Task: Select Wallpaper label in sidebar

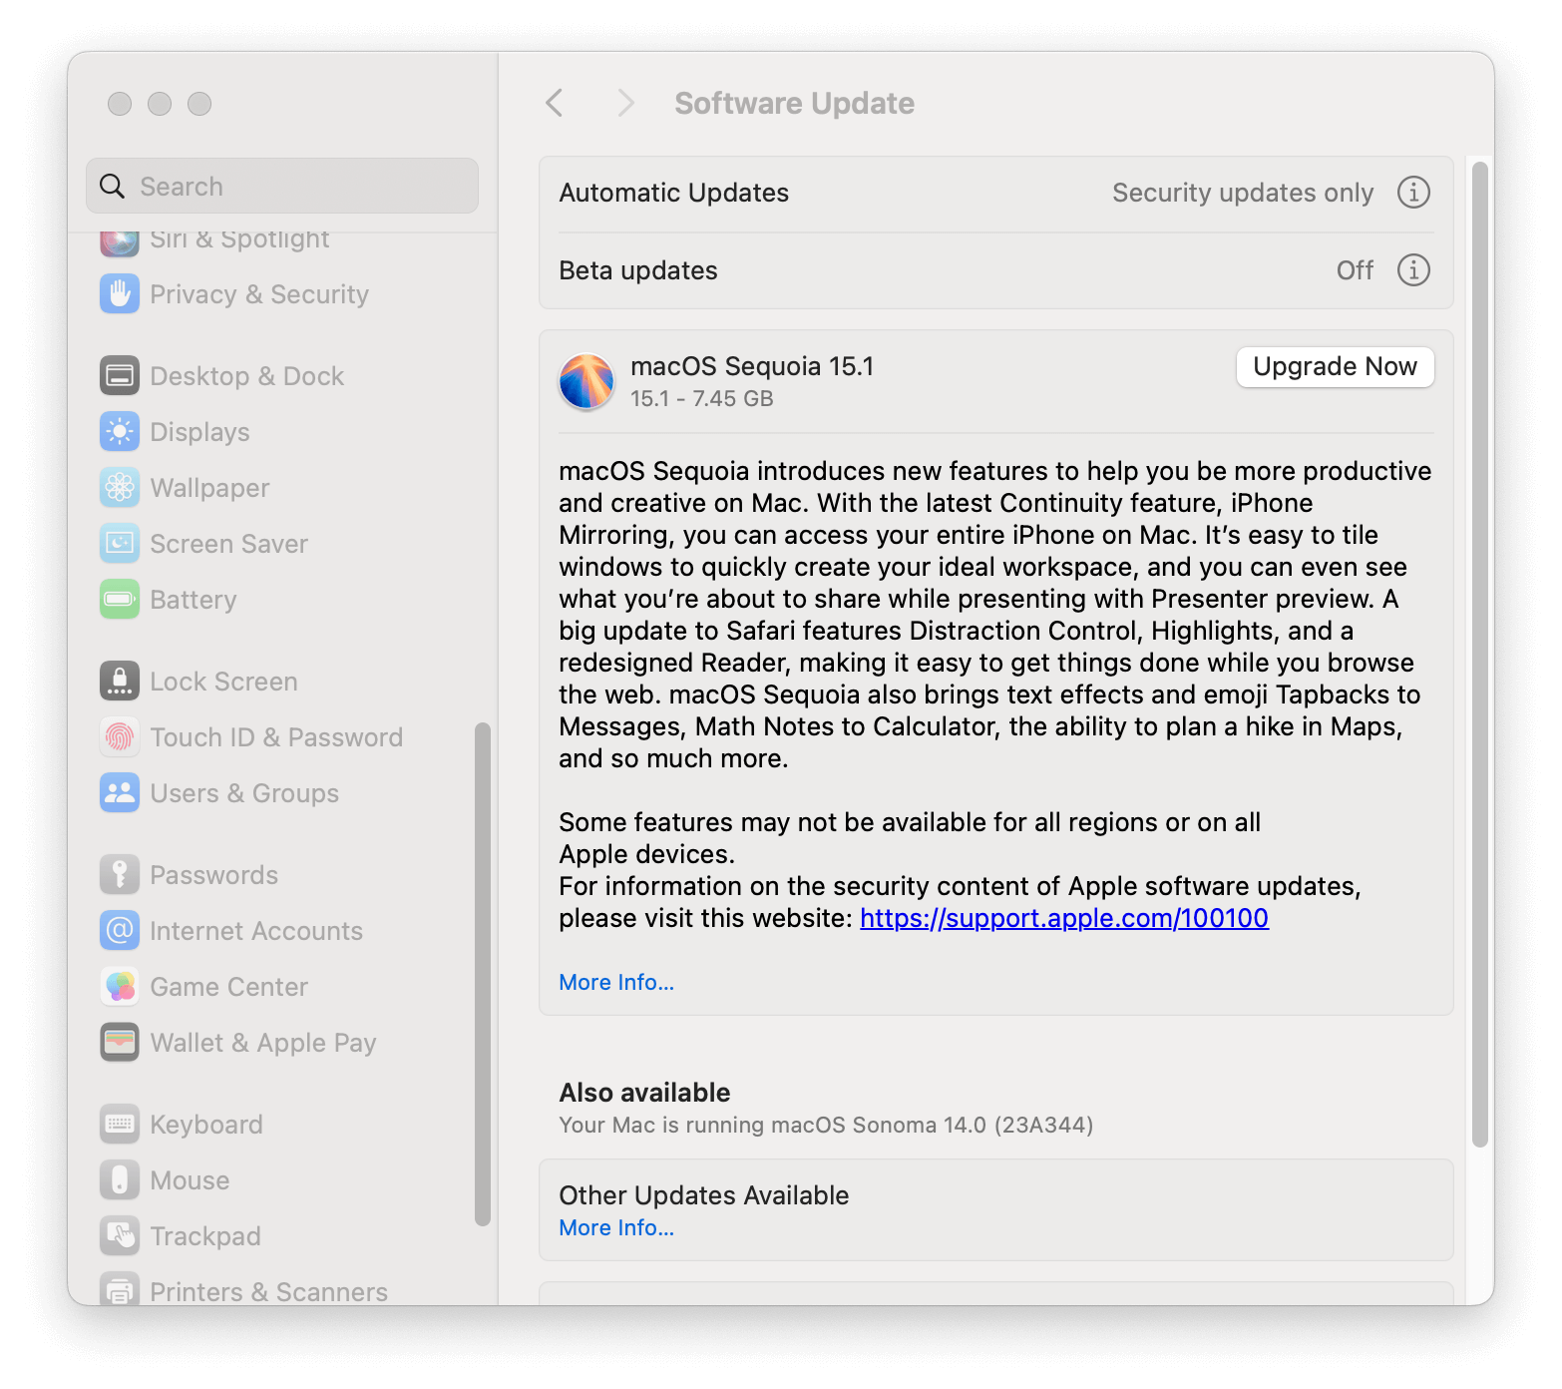Action: click(x=209, y=488)
